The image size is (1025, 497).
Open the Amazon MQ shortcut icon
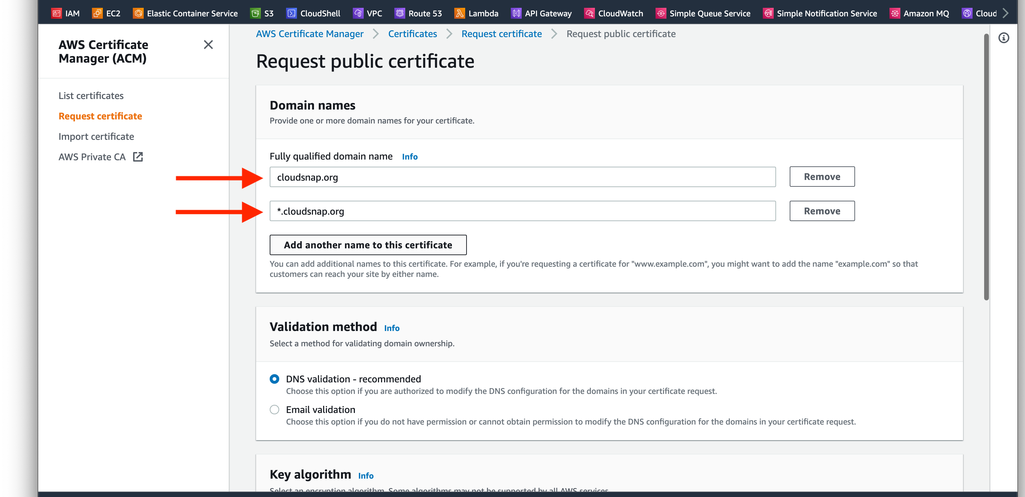pyautogui.click(x=895, y=13)
